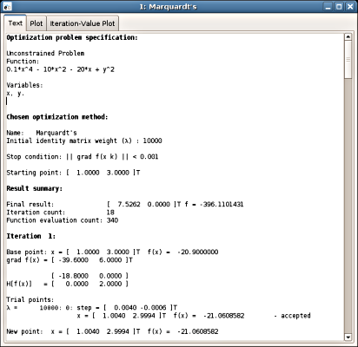Open the Iteration-Value Plot tab
Screen dimensions: 358x347
click(x=83, y=23)
